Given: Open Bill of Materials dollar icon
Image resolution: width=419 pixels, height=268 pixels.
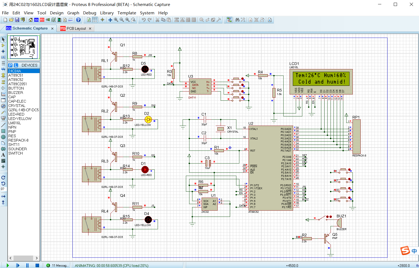Looking at the screenshot, I should [x=65, y=20].
